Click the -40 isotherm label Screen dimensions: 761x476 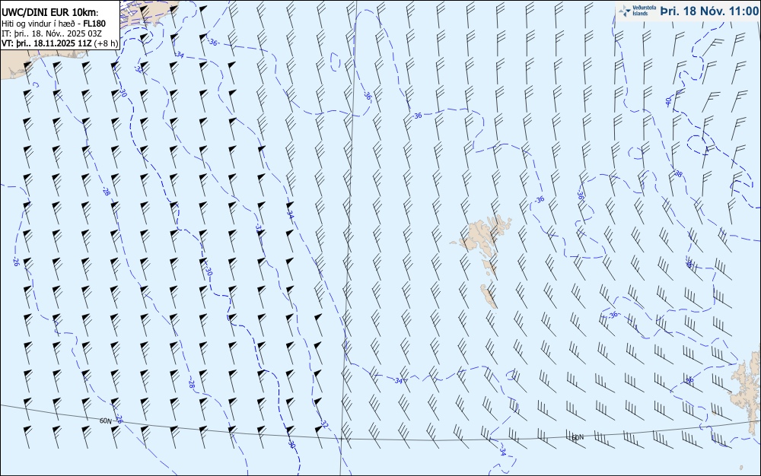point(669,101)
